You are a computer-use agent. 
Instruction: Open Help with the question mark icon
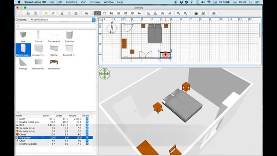point(214,13)
